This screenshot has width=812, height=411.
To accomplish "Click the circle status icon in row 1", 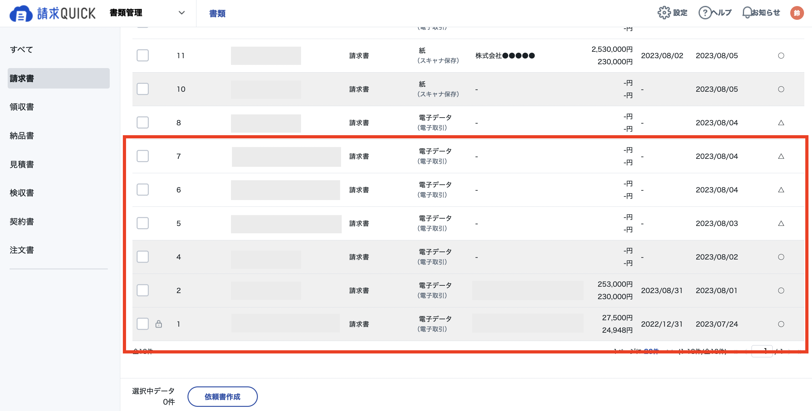I will coord(781,324).
